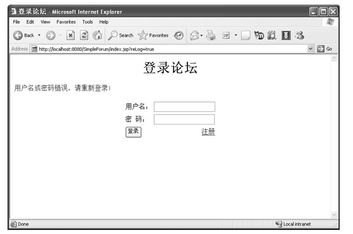353x234 pixels.
Task: Open the Favorites menu
Action: click(x=66, y=22)
